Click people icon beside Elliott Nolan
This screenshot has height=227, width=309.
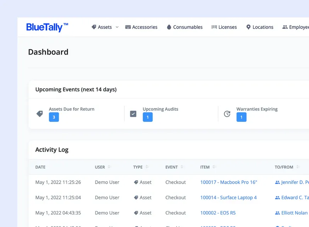tap(277, 213)
